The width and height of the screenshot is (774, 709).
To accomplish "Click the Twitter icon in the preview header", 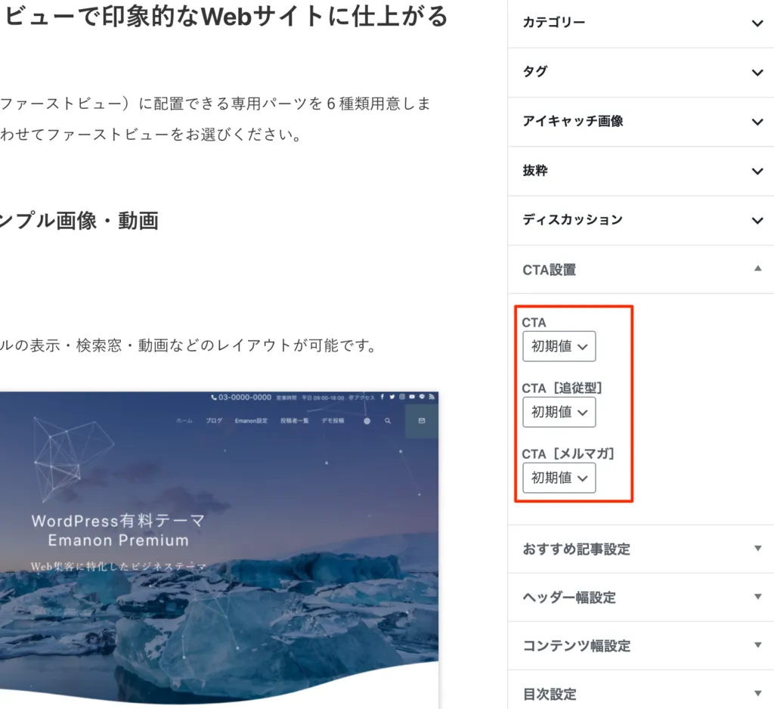I will pyautogui.click(x=392, y=397).
